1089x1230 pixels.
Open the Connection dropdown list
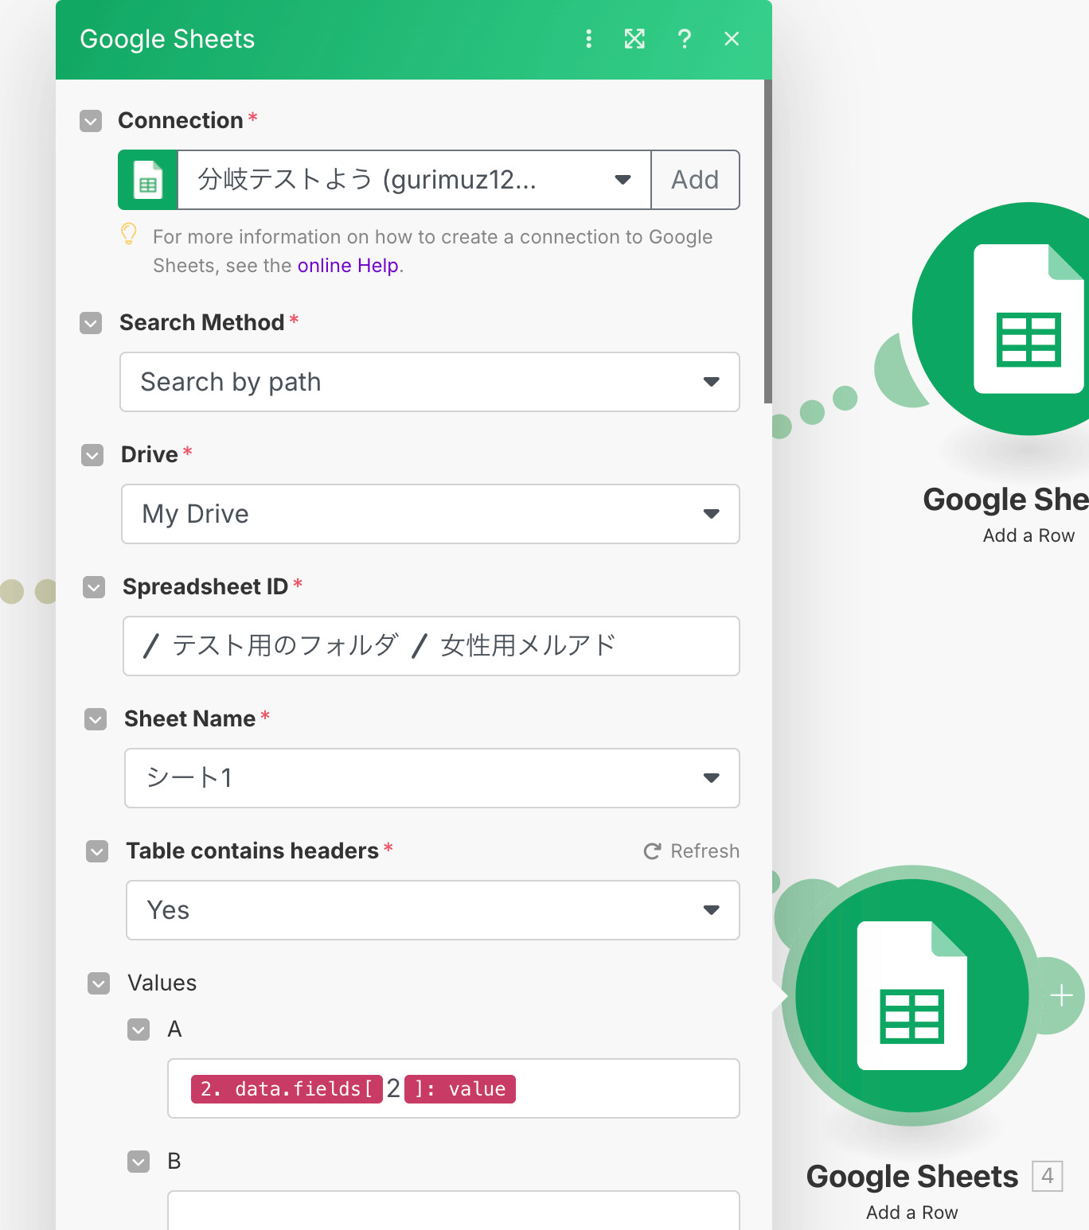(414, 180)
